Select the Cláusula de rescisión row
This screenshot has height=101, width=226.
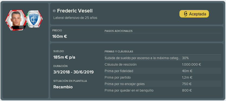pos(163,65)
